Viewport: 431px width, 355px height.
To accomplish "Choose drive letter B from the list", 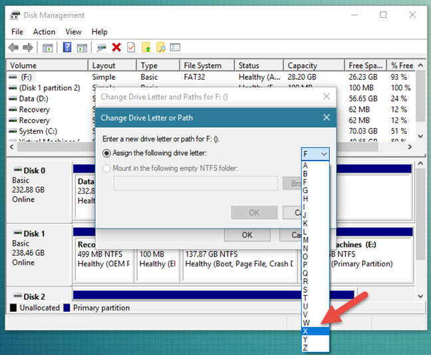I will [x=315, y=174].
